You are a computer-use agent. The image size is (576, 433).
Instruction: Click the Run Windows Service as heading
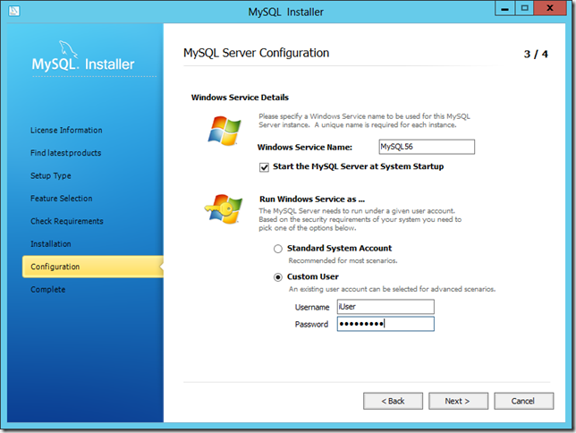click(312, 200)
